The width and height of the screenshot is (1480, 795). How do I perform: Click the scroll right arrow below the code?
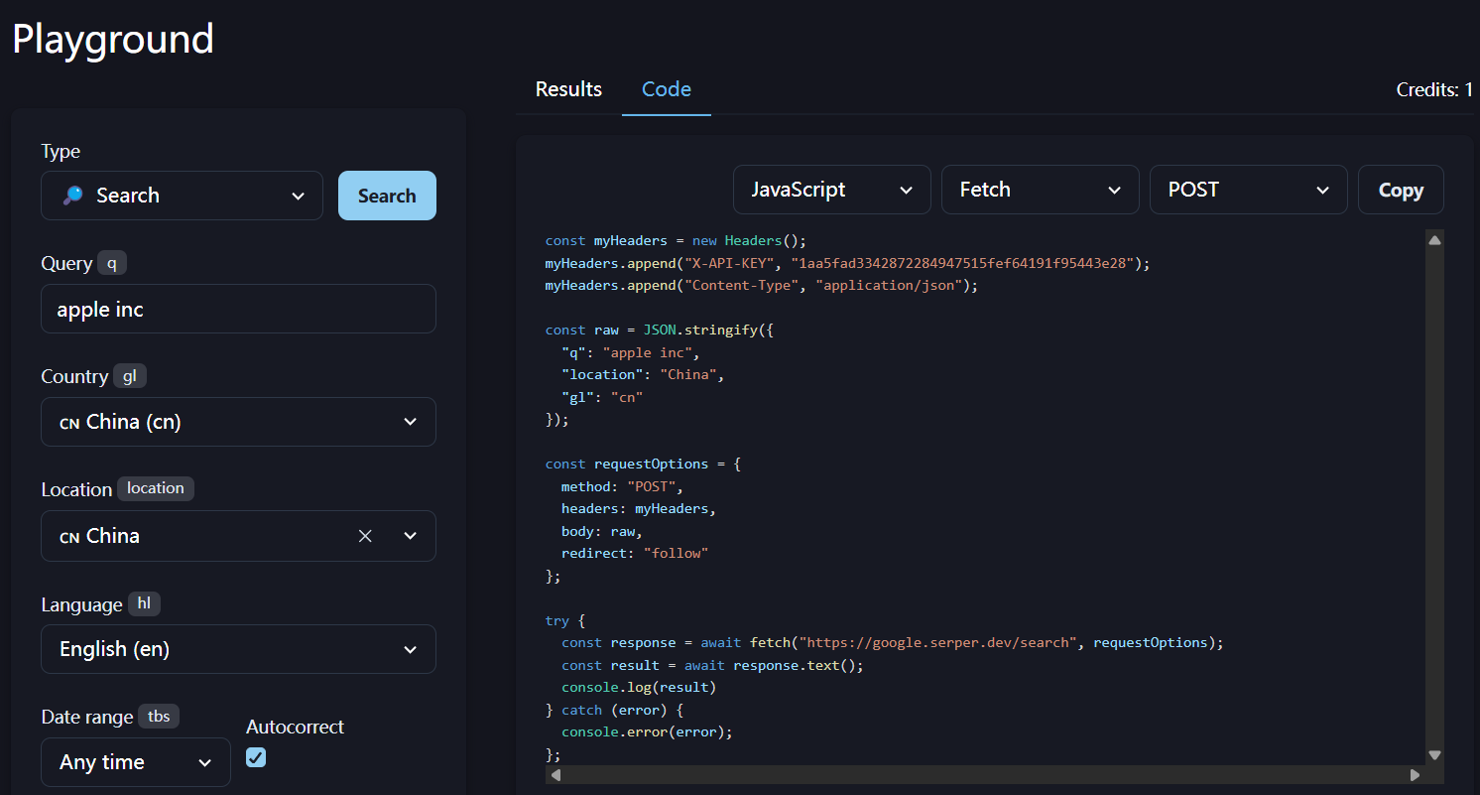click(1415, 774)
